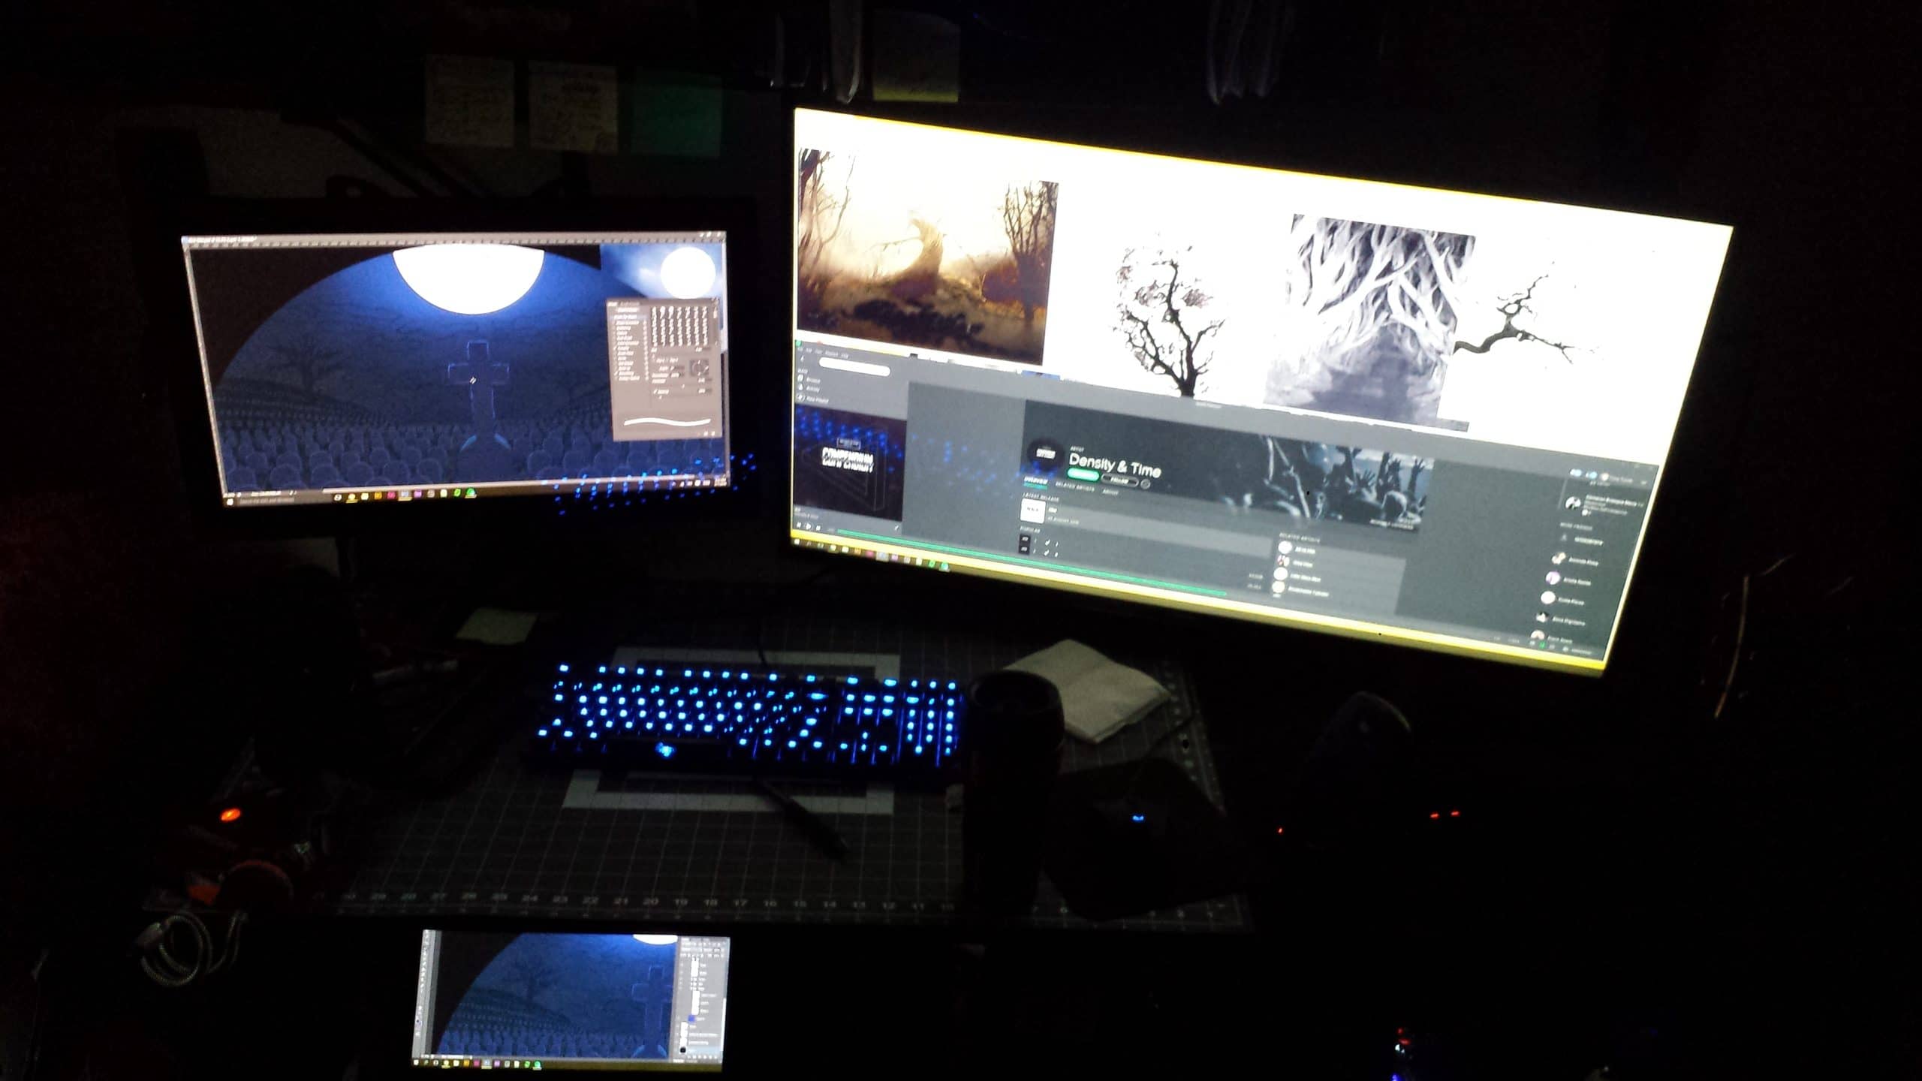Open the white latest release cover thumbnail
The image size is (1922, 1081).
(x=1032, y=510)
